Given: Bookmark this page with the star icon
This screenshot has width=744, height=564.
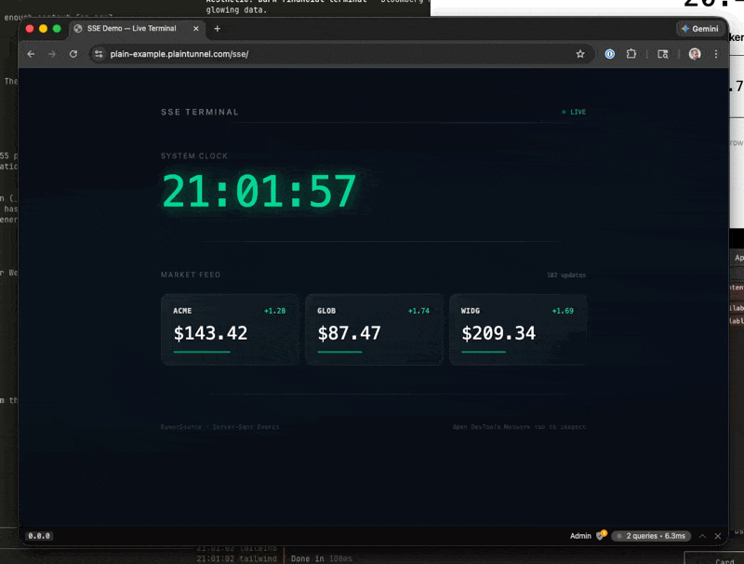Looking at the screenshot, I should click(580, 54).
